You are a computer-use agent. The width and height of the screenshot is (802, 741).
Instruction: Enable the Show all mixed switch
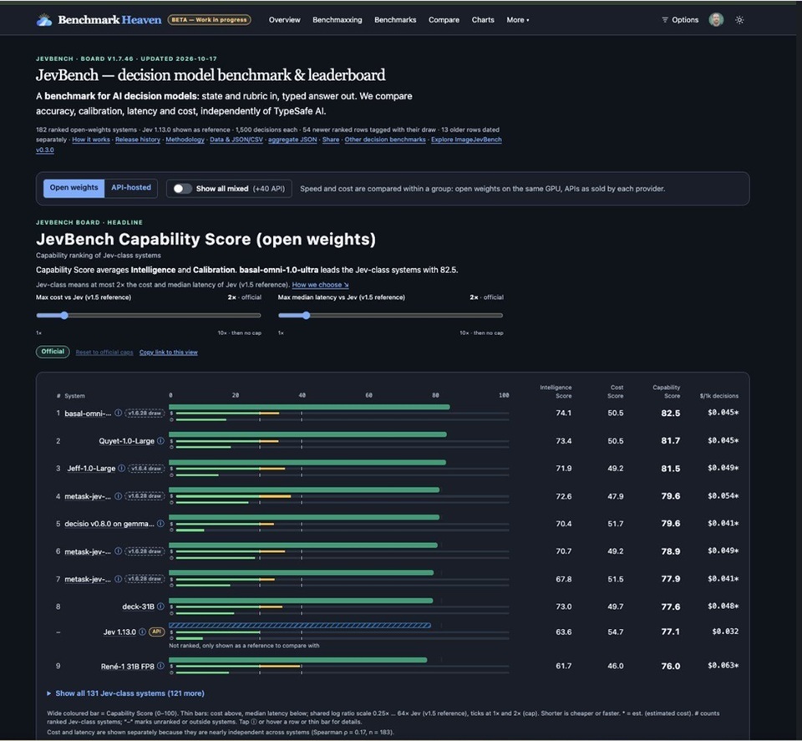pos(182,188)
